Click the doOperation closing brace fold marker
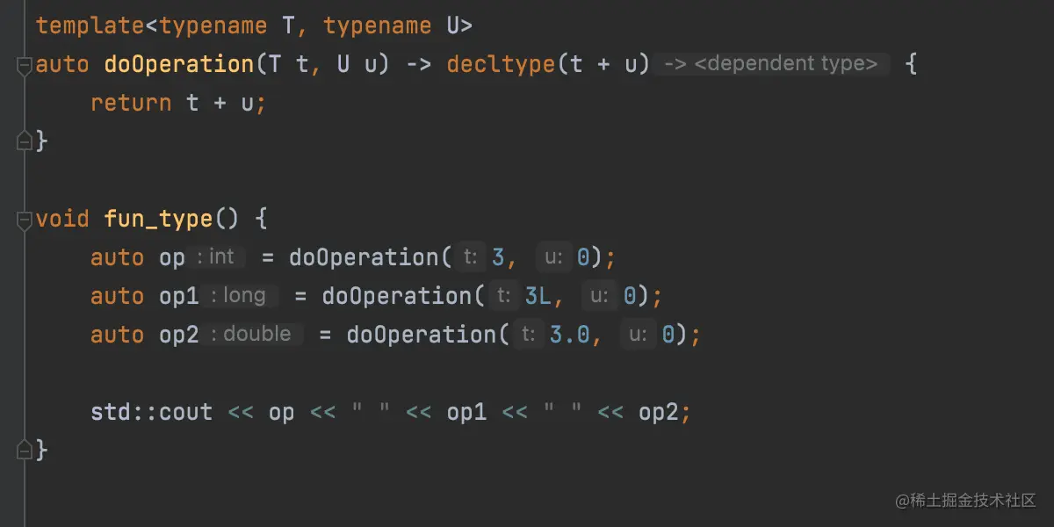1054x527 pixels. [x=24, y=139]
